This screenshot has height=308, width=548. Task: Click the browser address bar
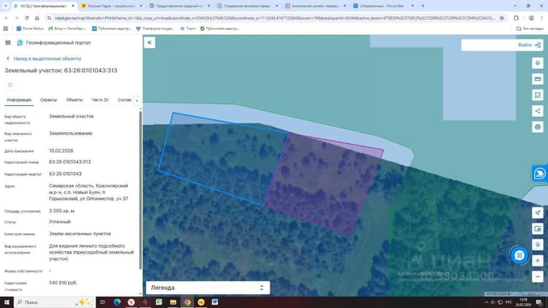(x=274, y=18)
